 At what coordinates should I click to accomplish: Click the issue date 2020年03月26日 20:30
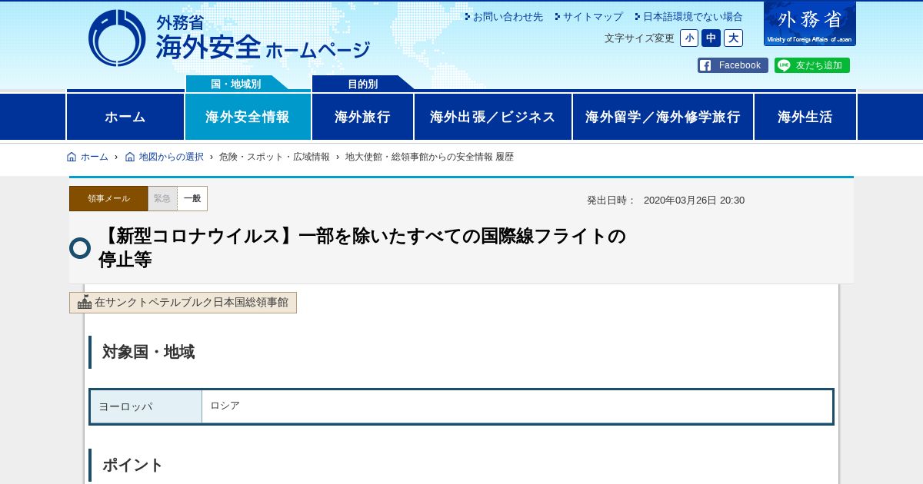coord(694,201)
